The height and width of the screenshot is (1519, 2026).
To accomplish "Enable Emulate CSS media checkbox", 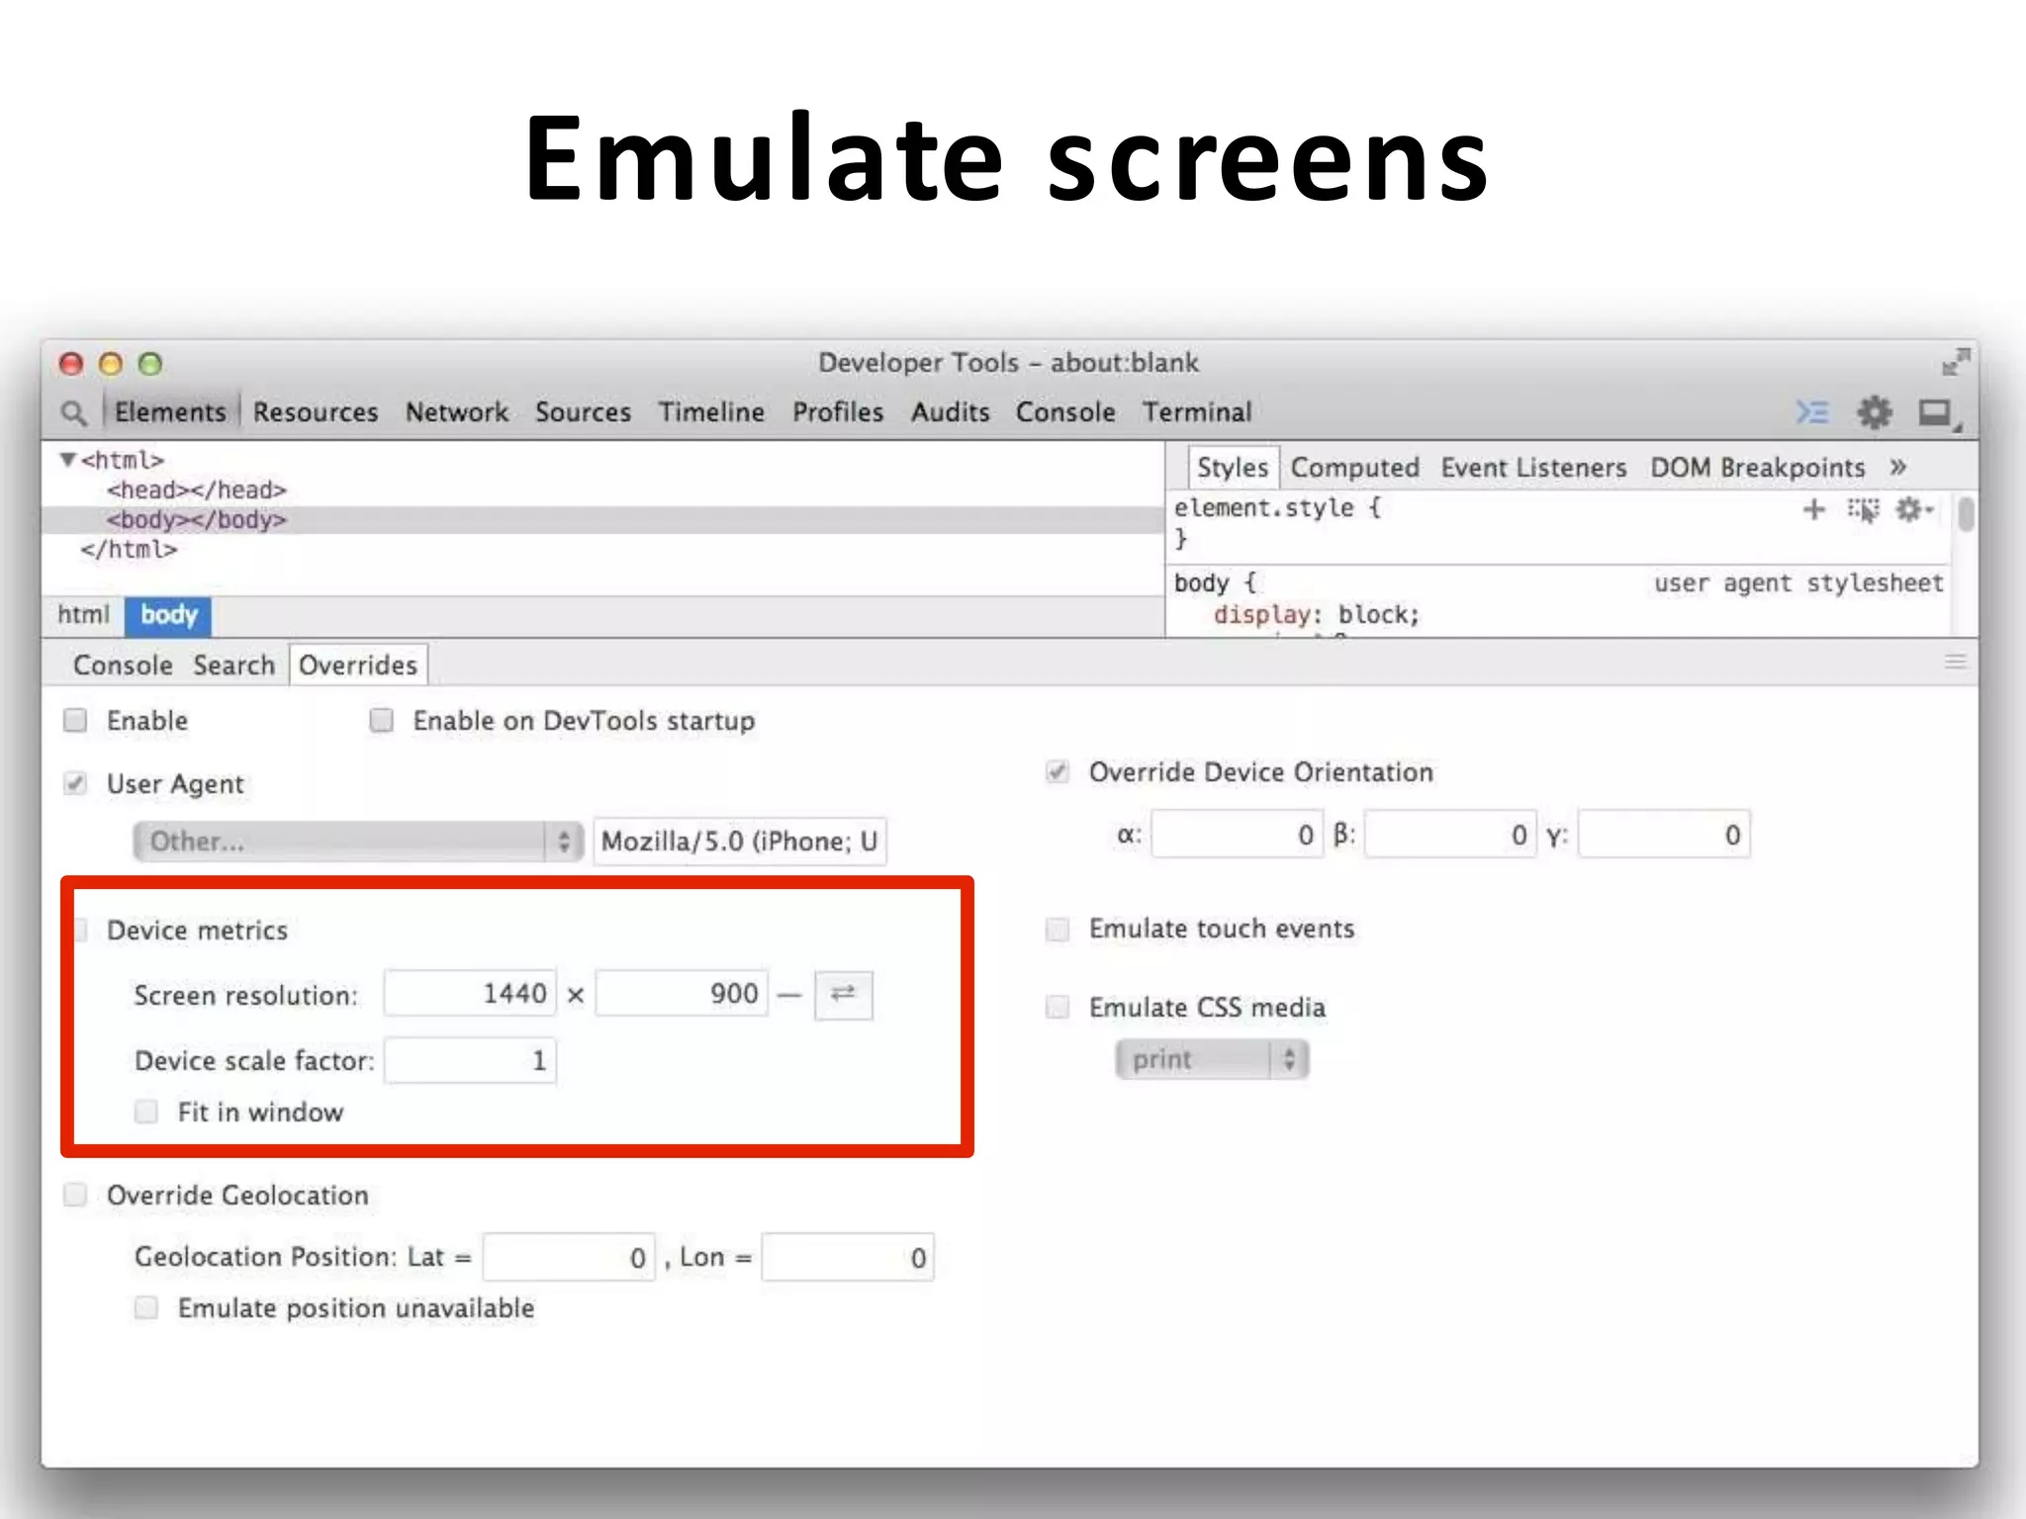I will pyautogui.click(x=1058, y=1007).
